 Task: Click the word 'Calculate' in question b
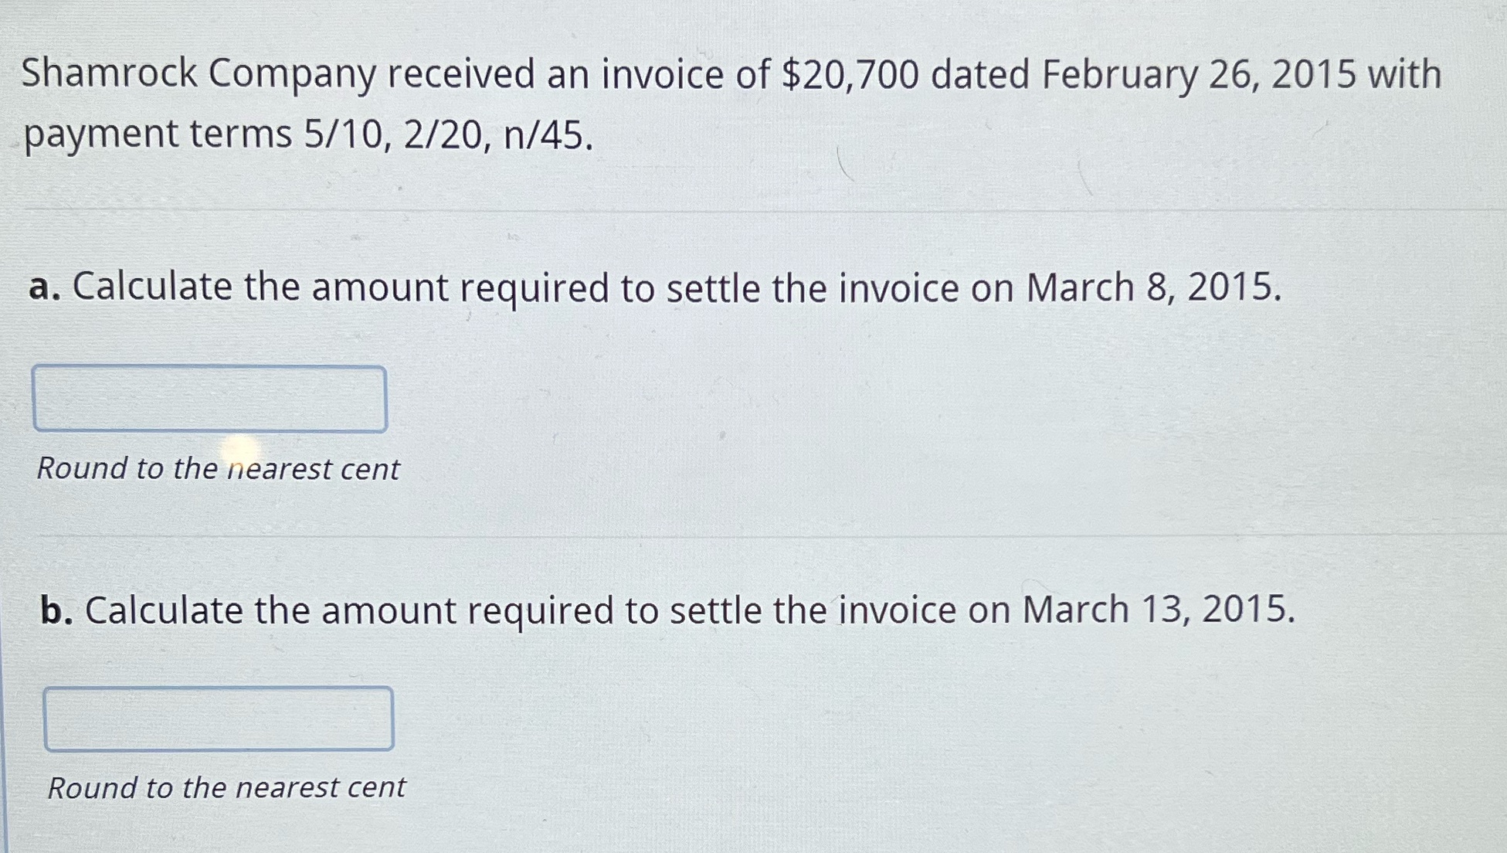[x=163, y=610]
